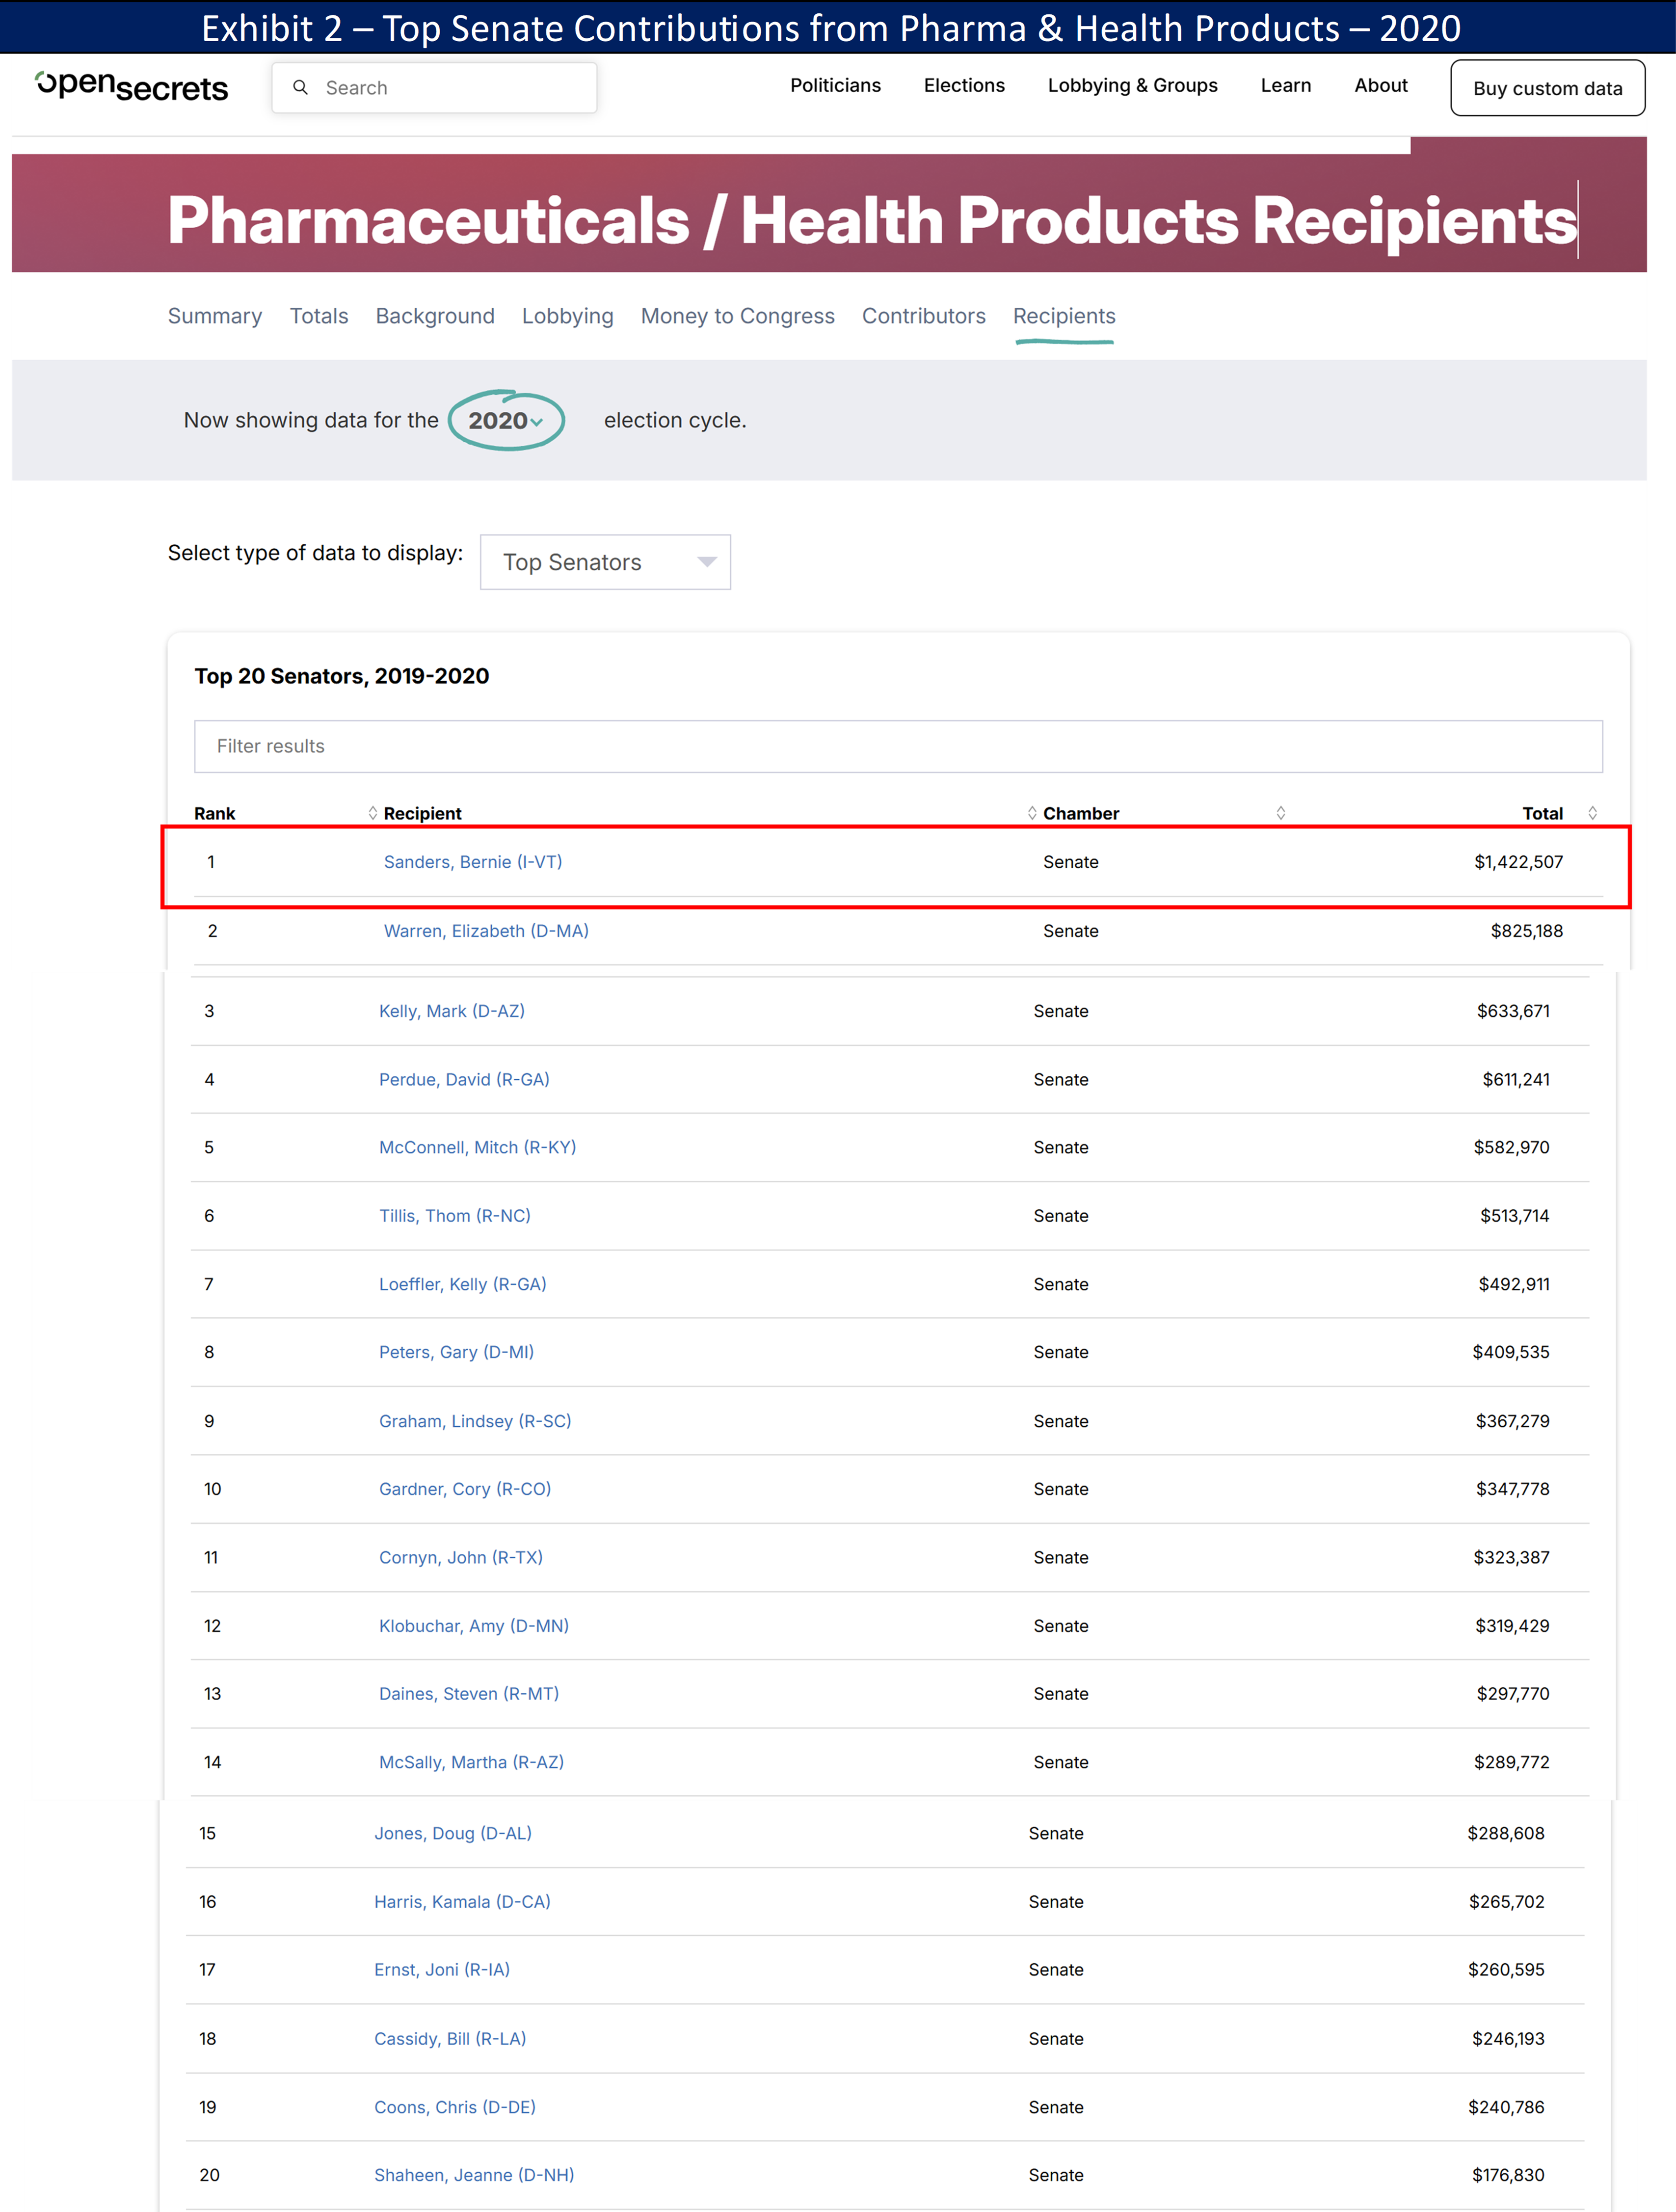Screen dimensions: 1676x2212
Task: Click the OpenSecrets logo
Action: 131,87
